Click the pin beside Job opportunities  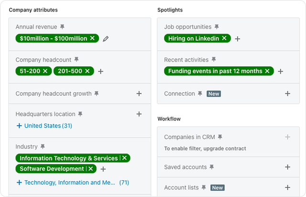(217, 27)
